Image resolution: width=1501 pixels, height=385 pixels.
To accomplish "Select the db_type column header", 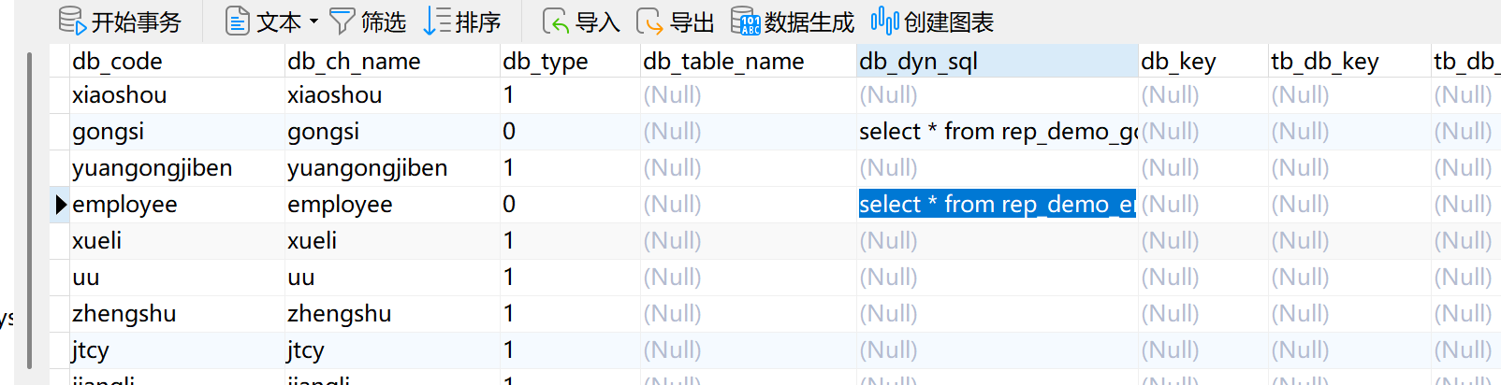I will pos(569,62).
